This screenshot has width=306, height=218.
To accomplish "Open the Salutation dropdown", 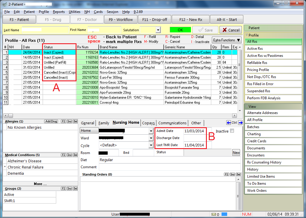I will point(158,30).
